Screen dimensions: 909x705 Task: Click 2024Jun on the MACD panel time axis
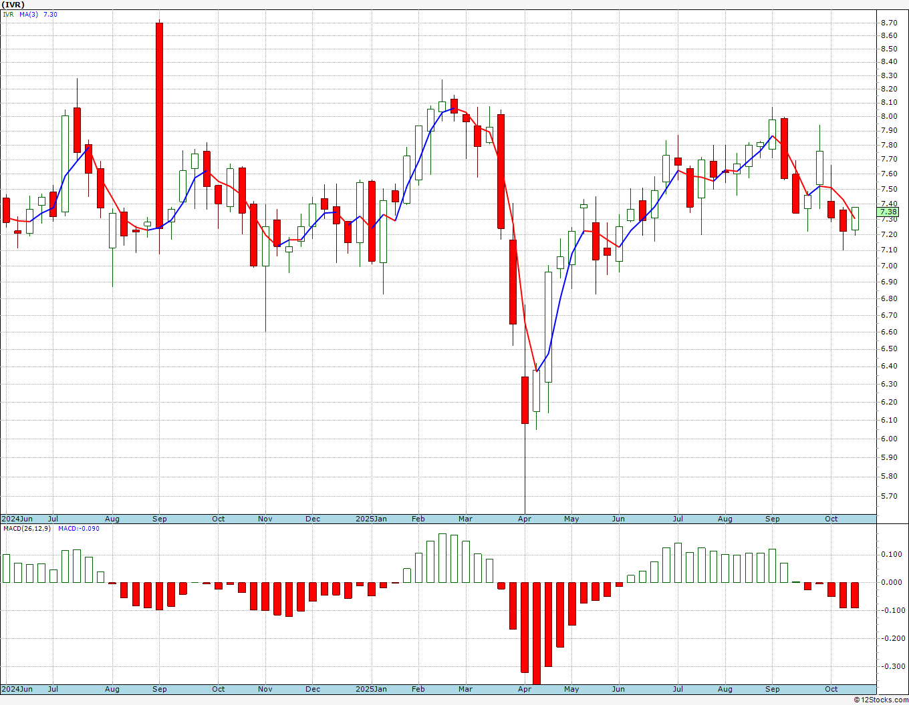point(17,689)
